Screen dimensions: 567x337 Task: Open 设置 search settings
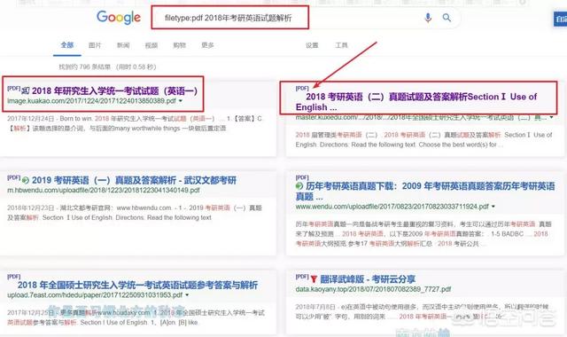pos(312,45)
